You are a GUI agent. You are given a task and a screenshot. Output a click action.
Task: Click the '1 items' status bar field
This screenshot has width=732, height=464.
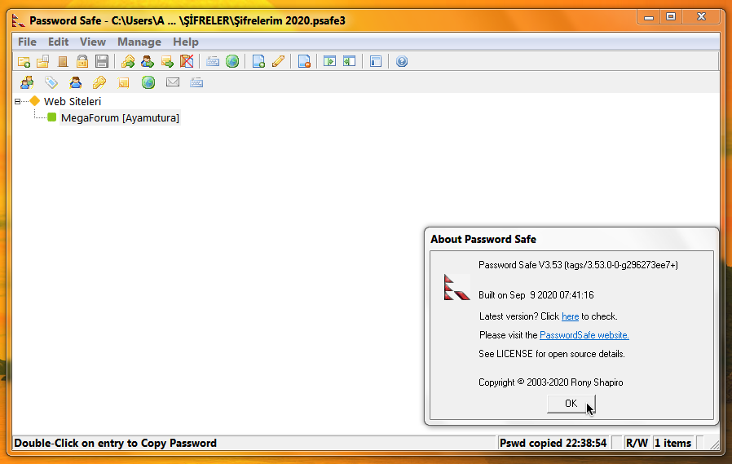pos(672,443)
